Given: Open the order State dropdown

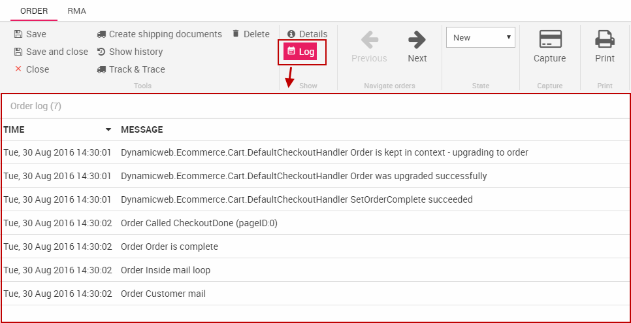Looking at the screenshot, I should click(x=481, y=37).
